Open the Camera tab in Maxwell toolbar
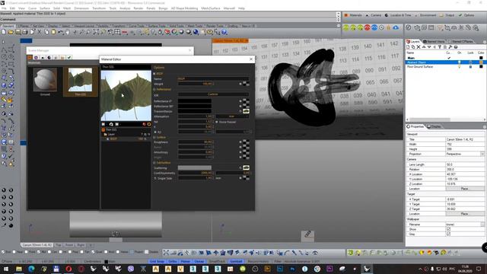Image resolution: width=487 pixels, height=274 pixels. point(374,15)
